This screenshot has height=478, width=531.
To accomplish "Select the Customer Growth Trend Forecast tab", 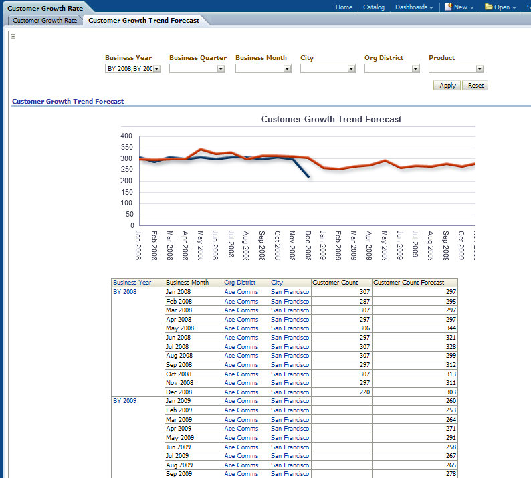I will tap(144, 21).
